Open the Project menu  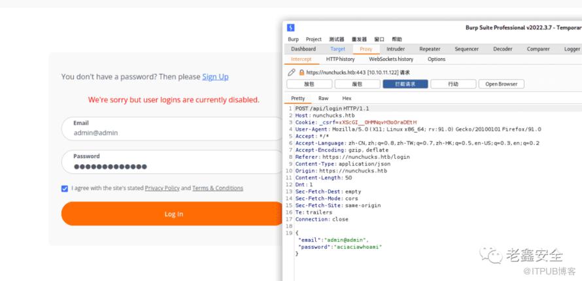[314, 39]
